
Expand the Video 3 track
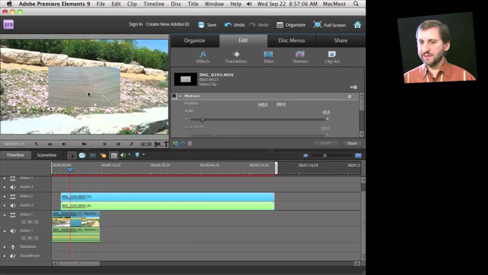(5, 178)
